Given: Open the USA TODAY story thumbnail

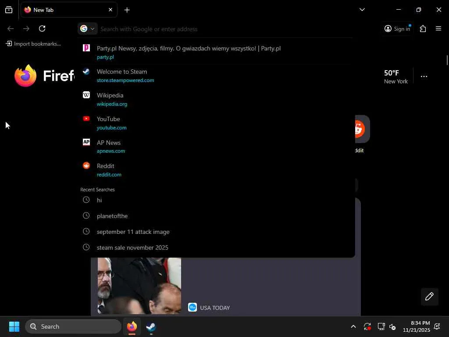Looking at the screenshot, I should point(139,286).
